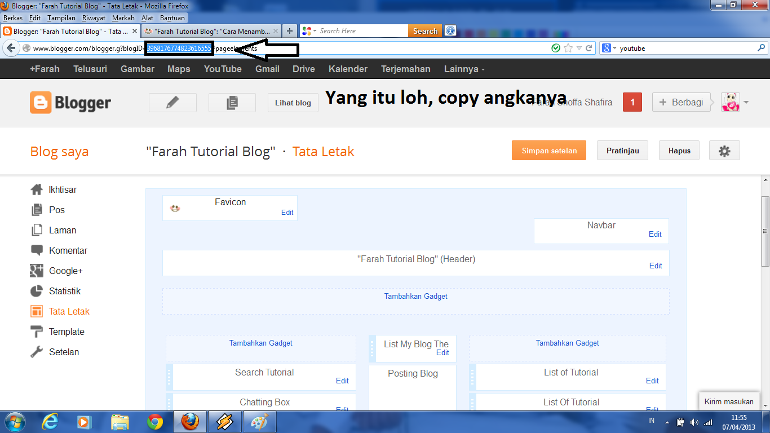The width and height of the screenshot is (770, 433).
Task: Open the Riwayat menu
Action: [94, 18]
